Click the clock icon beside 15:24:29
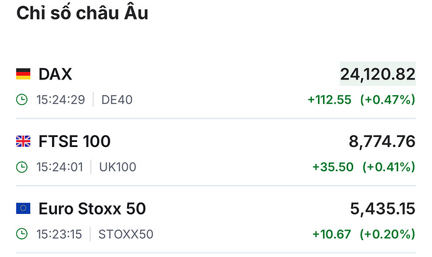This screenshot has width=432, height=257. pyautogui.click(x=22, y=99)
